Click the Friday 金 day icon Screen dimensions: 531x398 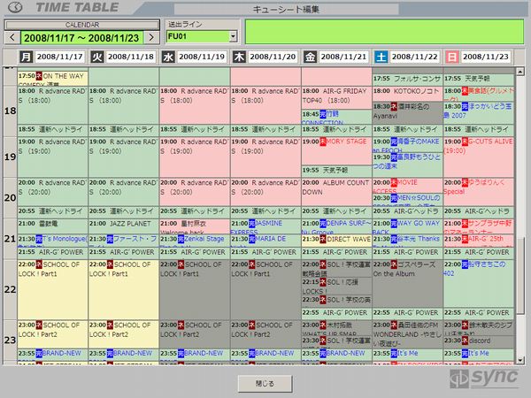[310, 57]
